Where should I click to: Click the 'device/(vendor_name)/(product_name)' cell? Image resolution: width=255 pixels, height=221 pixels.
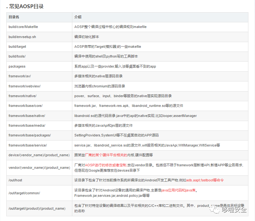[x=39, y=155]
